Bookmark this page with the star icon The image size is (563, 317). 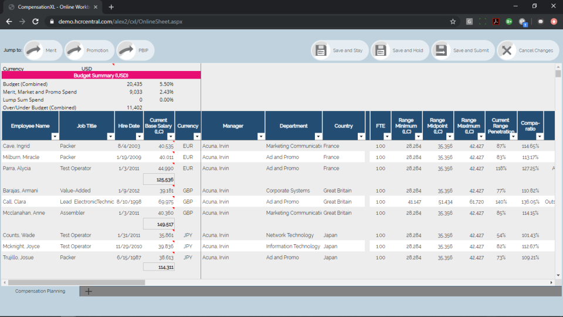point(453,22)
